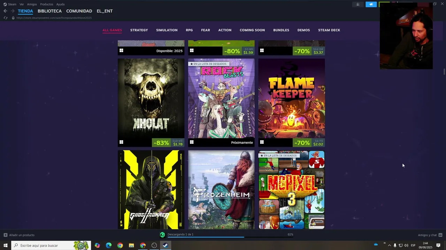Viewport: 446px width, 250px height.
Task: Click the Windows icon beside Disponible: 2025
Action: click(x=121, y=51)
